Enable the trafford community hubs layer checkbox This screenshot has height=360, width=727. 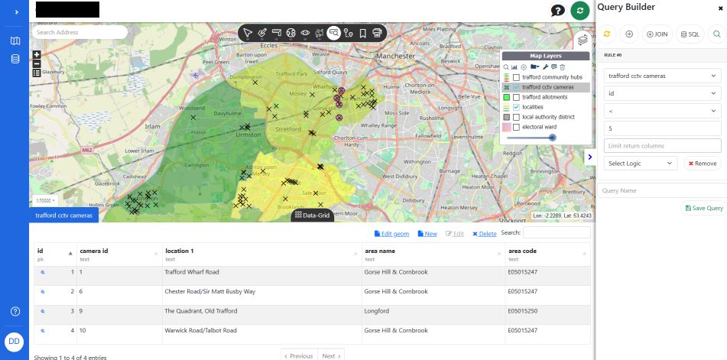pyautogui.click(x=516, y=77)
